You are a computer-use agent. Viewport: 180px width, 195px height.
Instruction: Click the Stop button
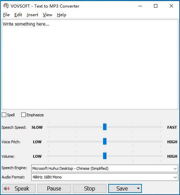90,188
